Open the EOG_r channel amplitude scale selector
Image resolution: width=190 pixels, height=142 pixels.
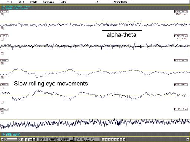181,85
